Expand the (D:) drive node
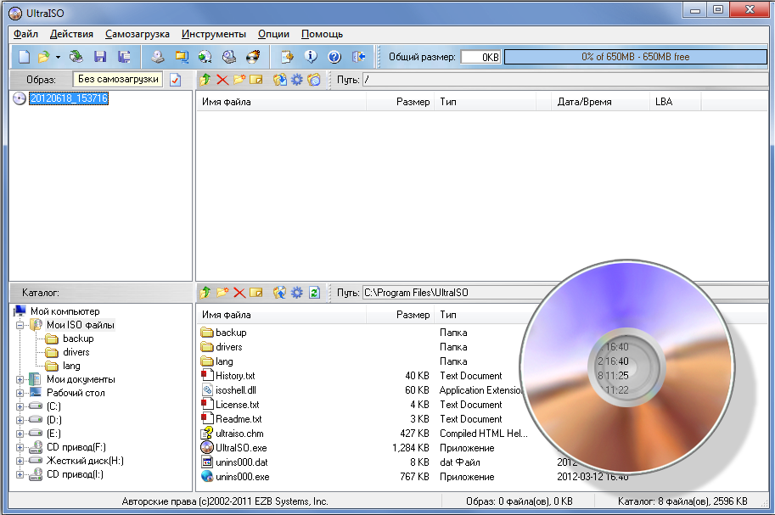This screenshot has height=515, width=775. tap(20, 421)
